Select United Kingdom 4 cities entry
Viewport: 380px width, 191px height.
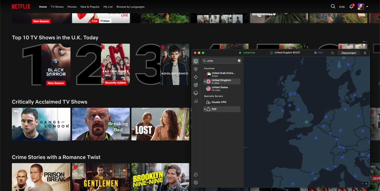[x=222, y=81]
